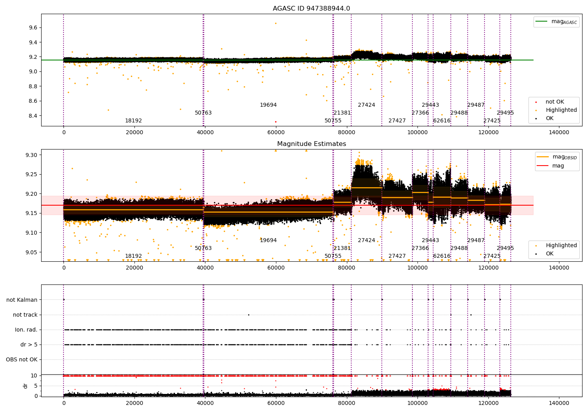Click the 100000 x-axis tick of middle plot

coord(417,268)
